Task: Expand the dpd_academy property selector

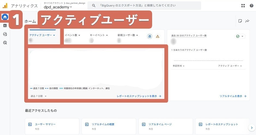Action: (58, 7)
